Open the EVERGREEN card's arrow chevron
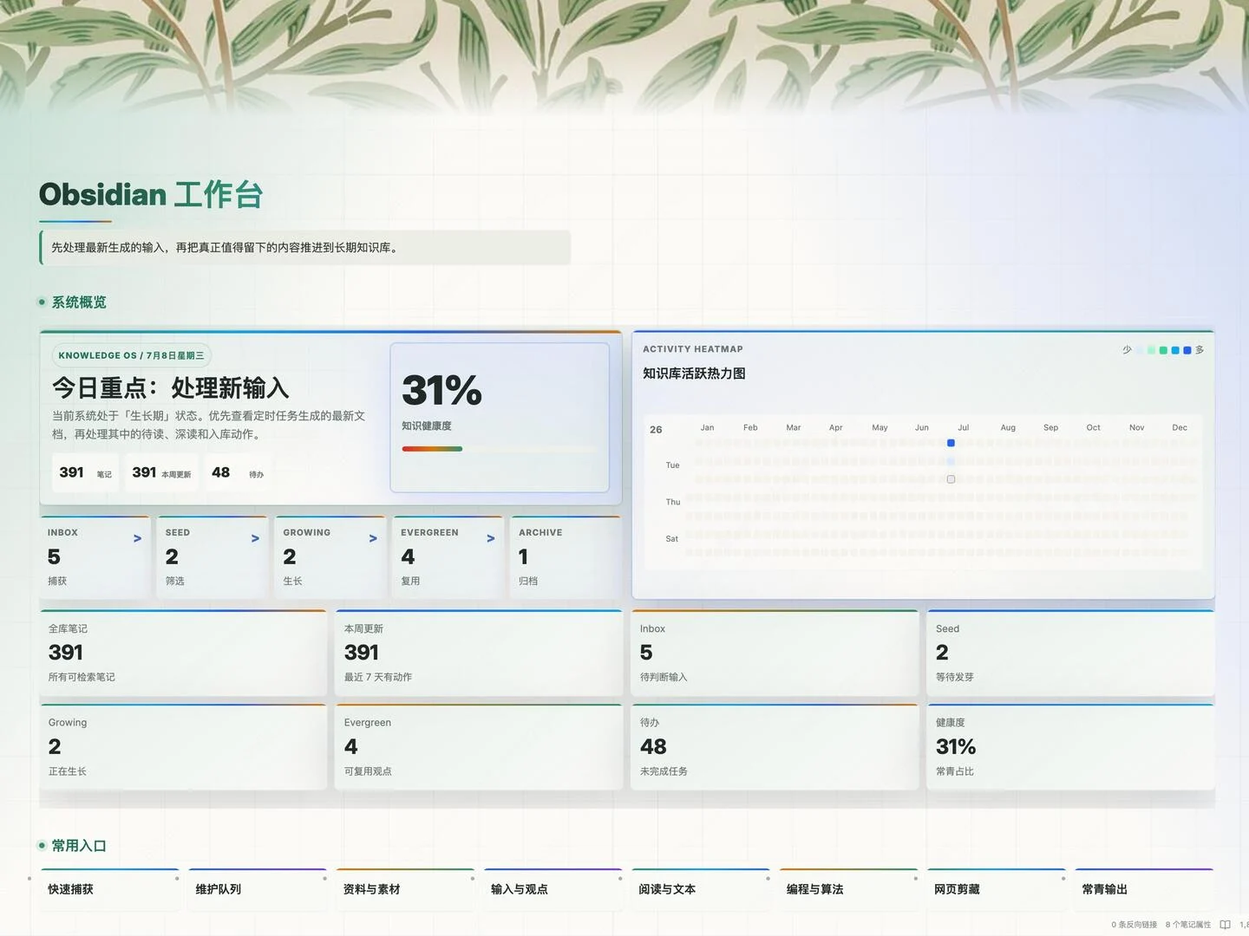The height and width of the screenshot is (936, 1249). pyautogui.click(x=491, y=538)
